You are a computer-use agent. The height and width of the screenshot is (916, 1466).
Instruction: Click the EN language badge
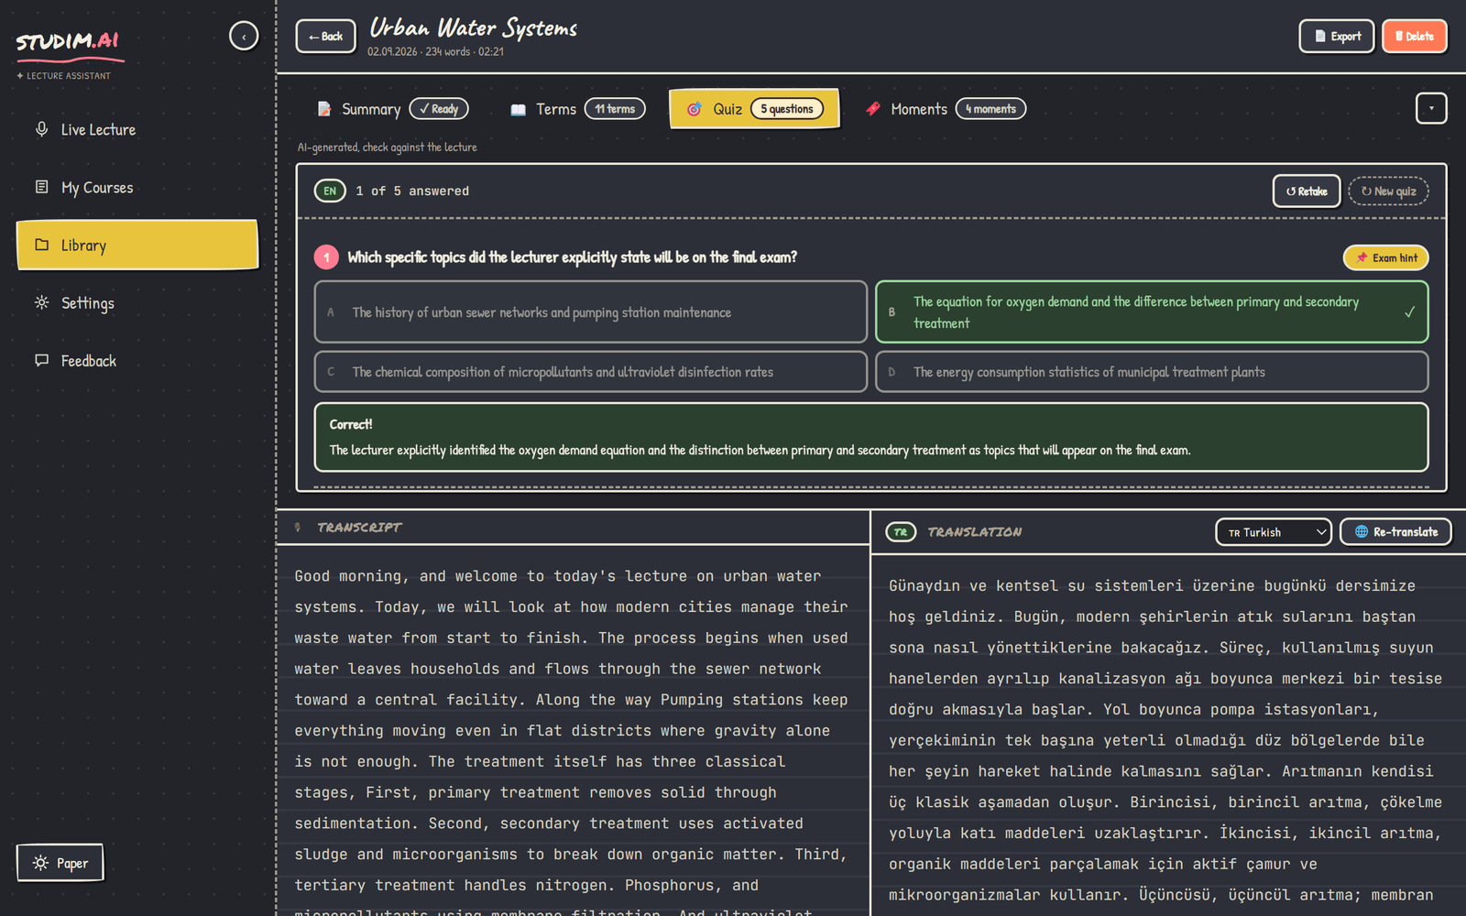pos(330,191)
